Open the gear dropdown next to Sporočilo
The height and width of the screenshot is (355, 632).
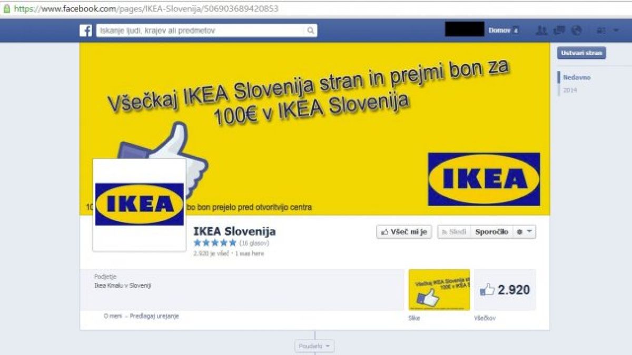[x=525, y=232]
